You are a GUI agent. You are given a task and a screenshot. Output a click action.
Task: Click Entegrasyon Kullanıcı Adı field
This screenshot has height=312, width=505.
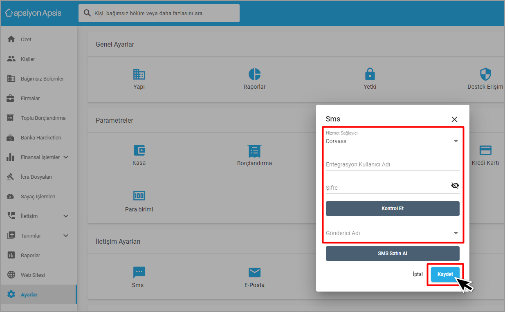393,164
